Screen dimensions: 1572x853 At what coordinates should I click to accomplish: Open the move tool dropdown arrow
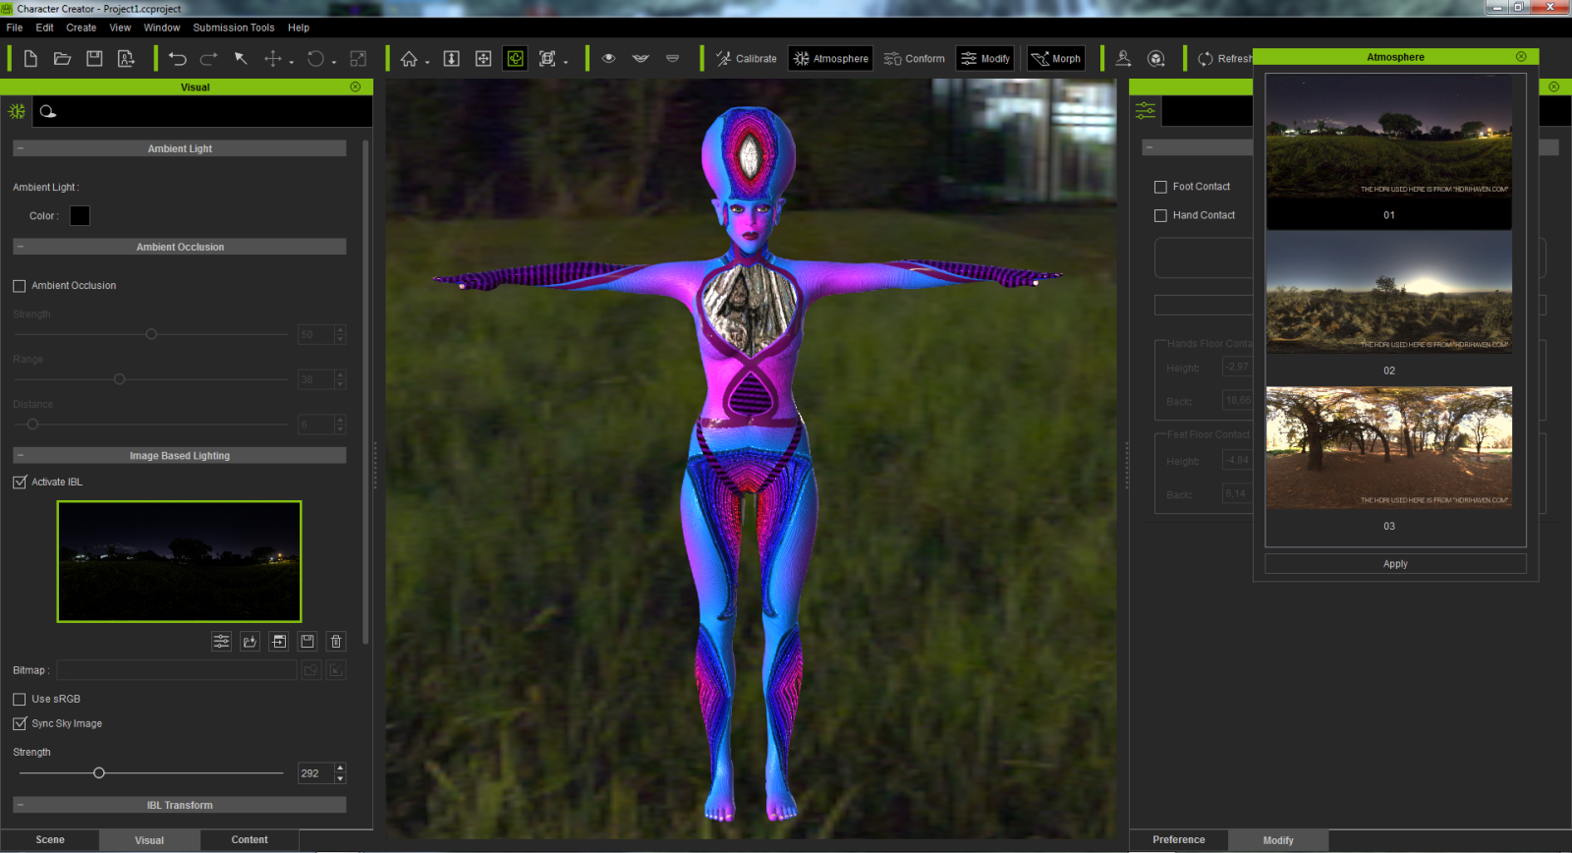(292, 63)
